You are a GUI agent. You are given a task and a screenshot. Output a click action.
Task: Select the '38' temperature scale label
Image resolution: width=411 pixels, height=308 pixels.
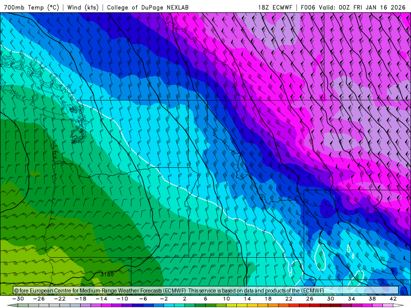point(372,299)
